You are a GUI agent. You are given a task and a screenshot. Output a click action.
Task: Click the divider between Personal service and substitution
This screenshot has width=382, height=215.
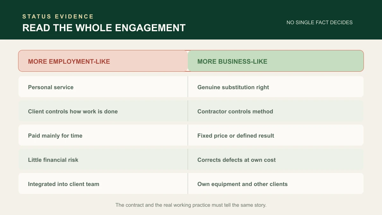pos(188,87)
